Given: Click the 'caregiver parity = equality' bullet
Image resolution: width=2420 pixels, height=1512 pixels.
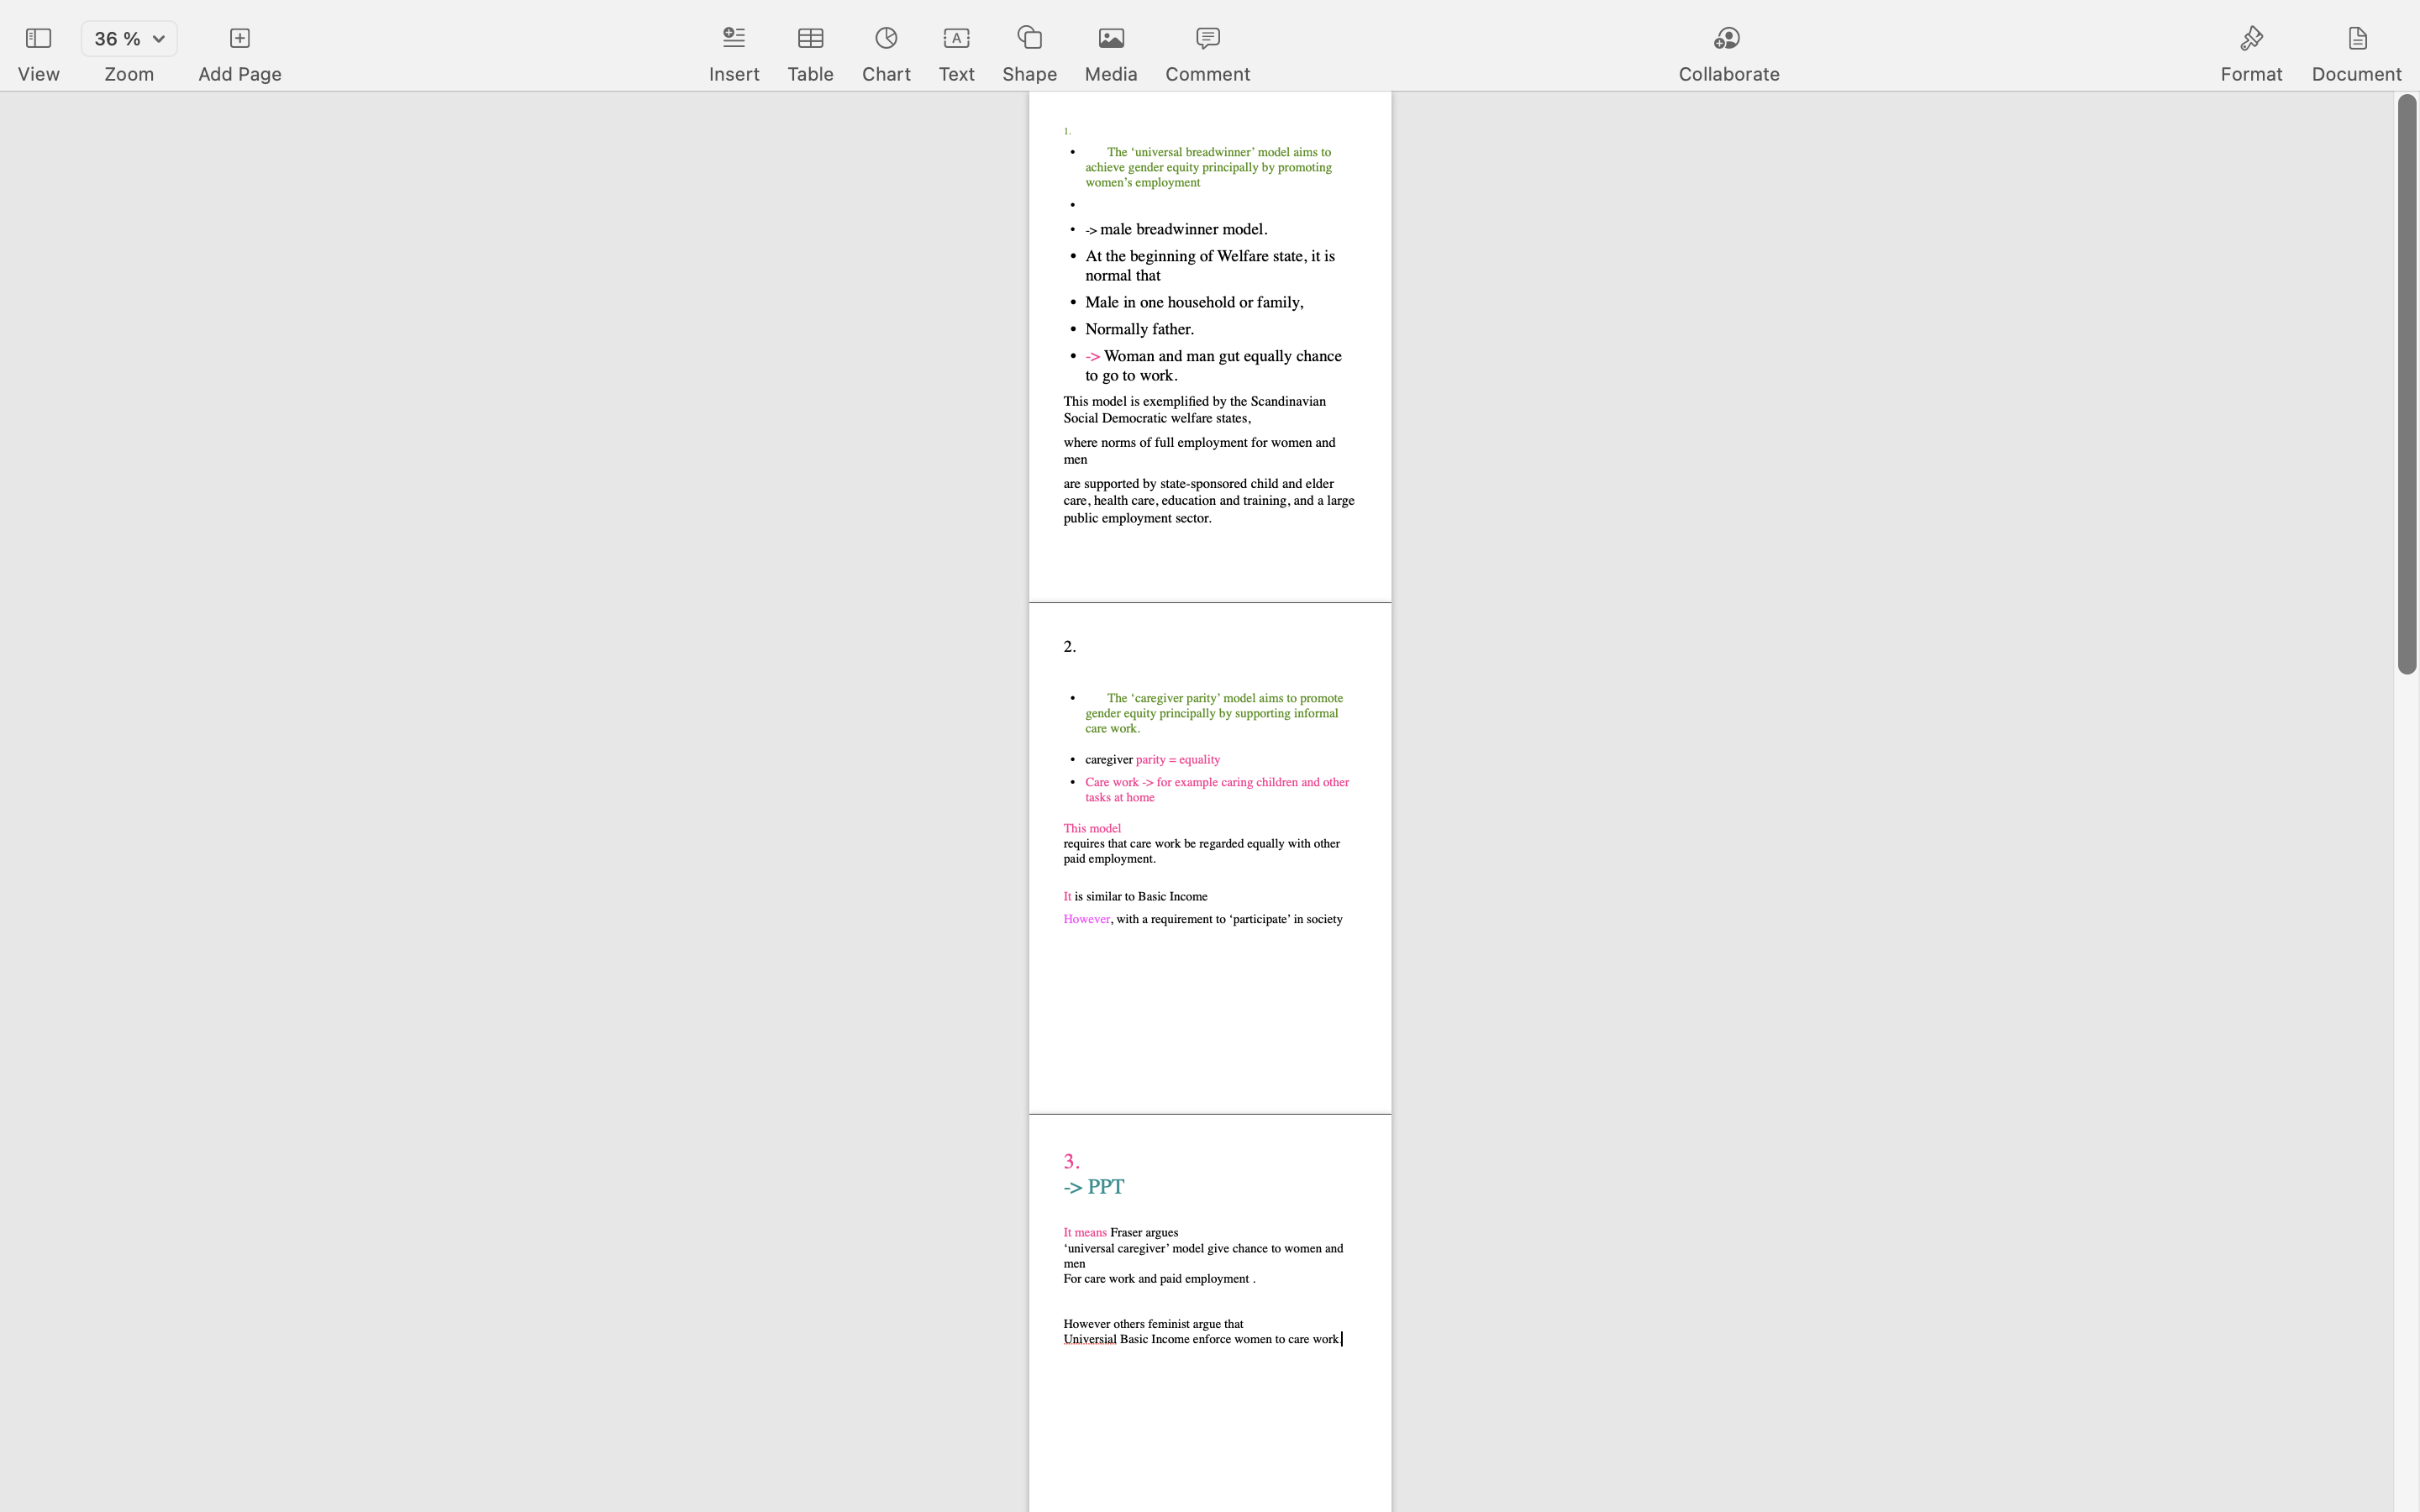Looking at the screenshot, I should click(x=1152, y=760).
